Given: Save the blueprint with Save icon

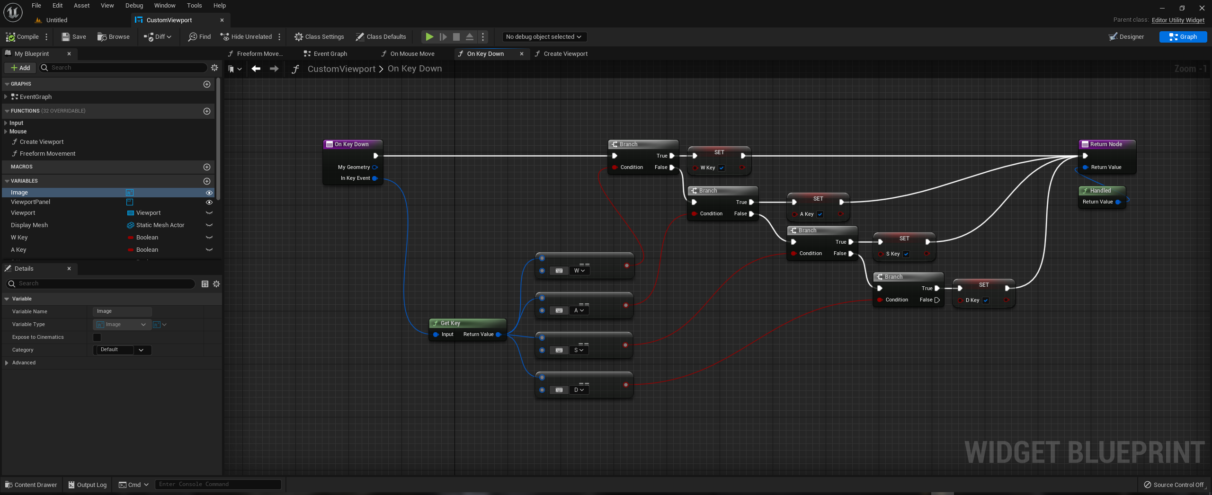Looking at the screenshot, I should pos(66,37).
